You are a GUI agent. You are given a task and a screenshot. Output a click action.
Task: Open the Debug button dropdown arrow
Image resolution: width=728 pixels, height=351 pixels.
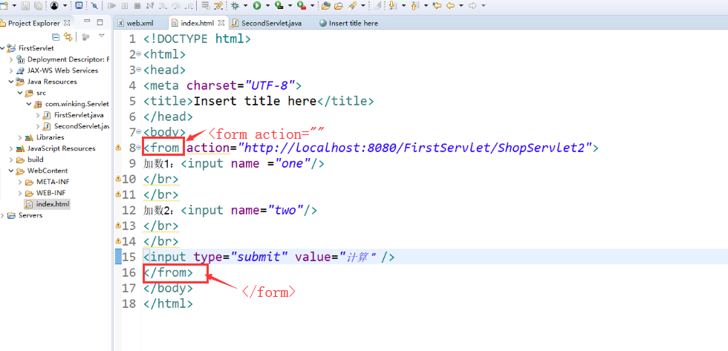[245, 5]
